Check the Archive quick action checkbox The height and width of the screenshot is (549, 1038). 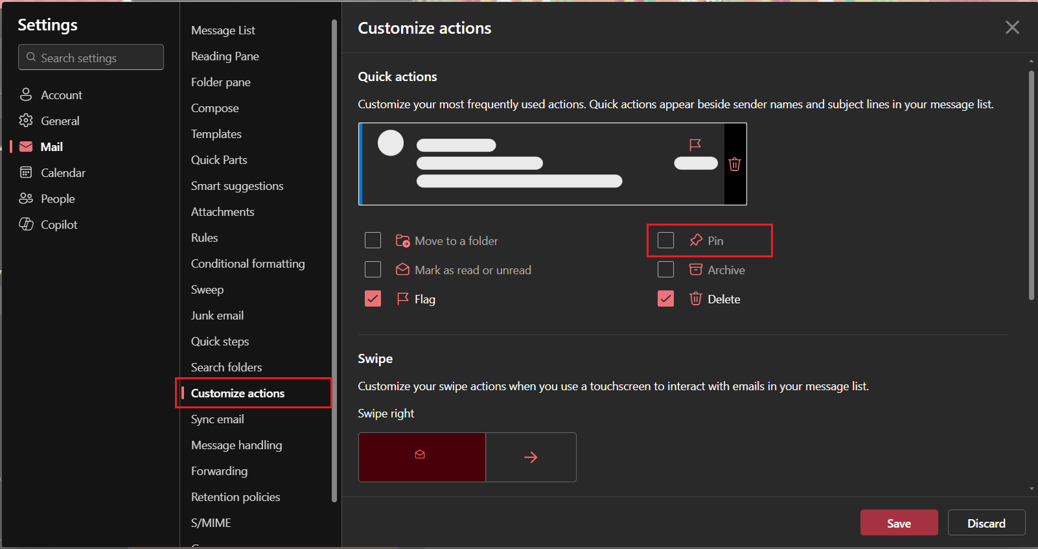[x=666, y=269]
